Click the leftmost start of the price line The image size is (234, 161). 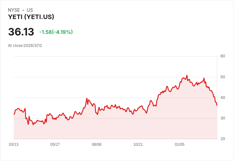tap(14, 114)
